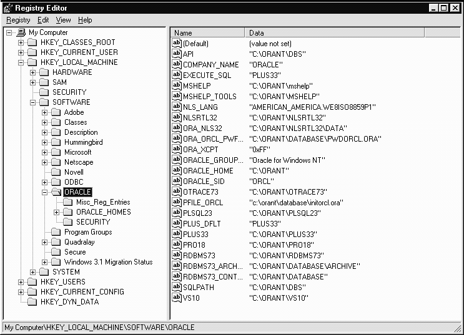Open the View menu
This screenshot has width=464, height=335.
[x=63, y=20]
